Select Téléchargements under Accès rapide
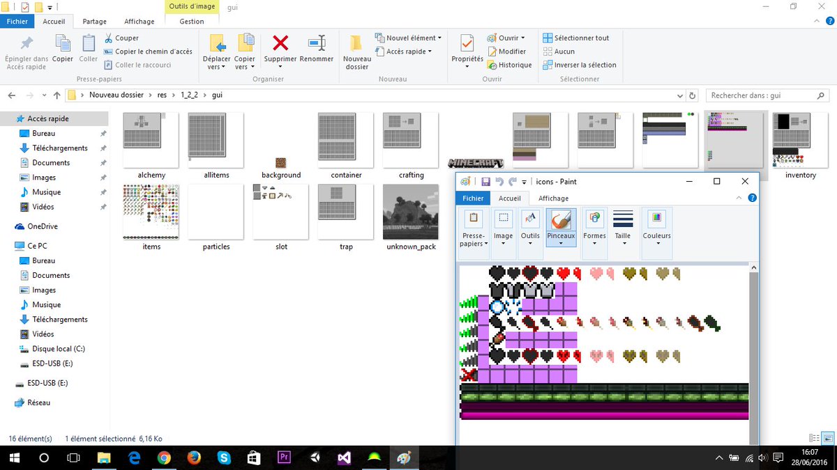The height and width of the screenshot is (470, 837). point(59,148)
